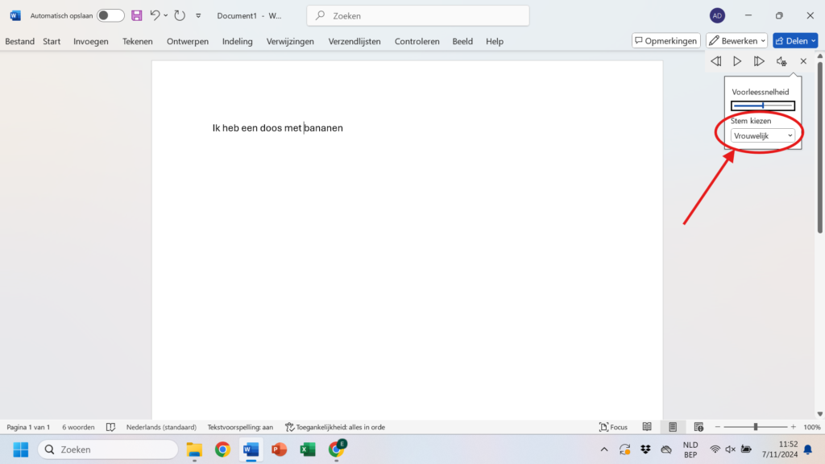Image resolution: width=825 pixels, height=464 pixels.
Task: Click the Undo arrow icon
Action: click(155, 15)
